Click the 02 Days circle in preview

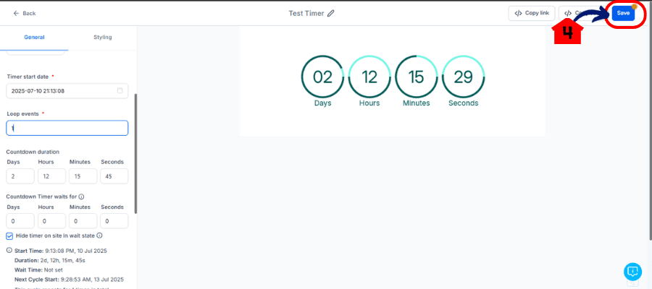point(322,77)
